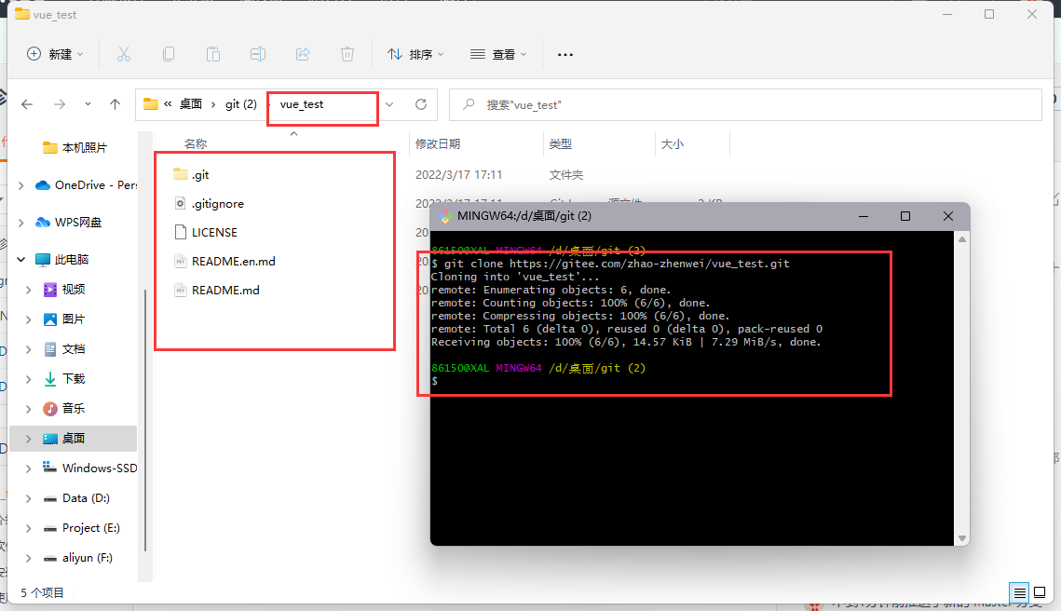Click the Cut scissors icon in toolbar

[124, 54]
